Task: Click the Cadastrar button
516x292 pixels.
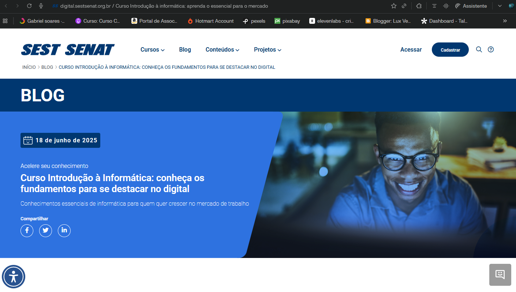Action: (x=450, y=49)
